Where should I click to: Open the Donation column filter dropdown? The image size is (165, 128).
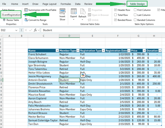tap(160, 51)
